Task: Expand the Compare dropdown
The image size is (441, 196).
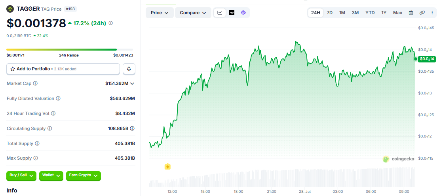Action: pyautogui.click(x=193, y=13)
